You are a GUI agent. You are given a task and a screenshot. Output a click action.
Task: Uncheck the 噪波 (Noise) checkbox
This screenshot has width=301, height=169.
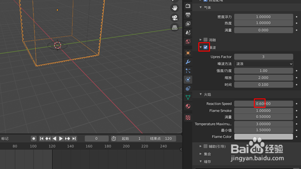click(205, 47)
